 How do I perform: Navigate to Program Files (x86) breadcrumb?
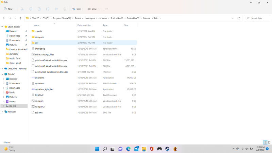(62, 18)
